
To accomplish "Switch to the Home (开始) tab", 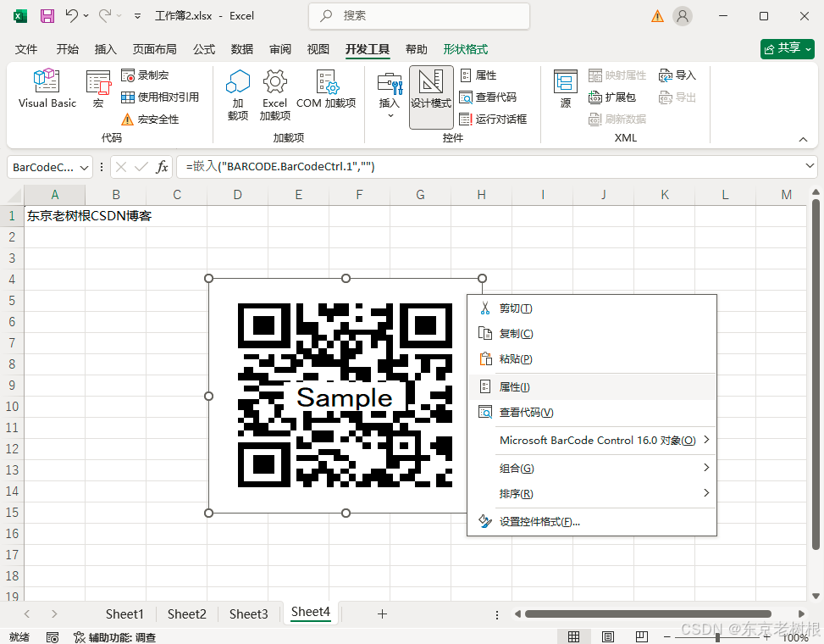I will click(67, 49).
